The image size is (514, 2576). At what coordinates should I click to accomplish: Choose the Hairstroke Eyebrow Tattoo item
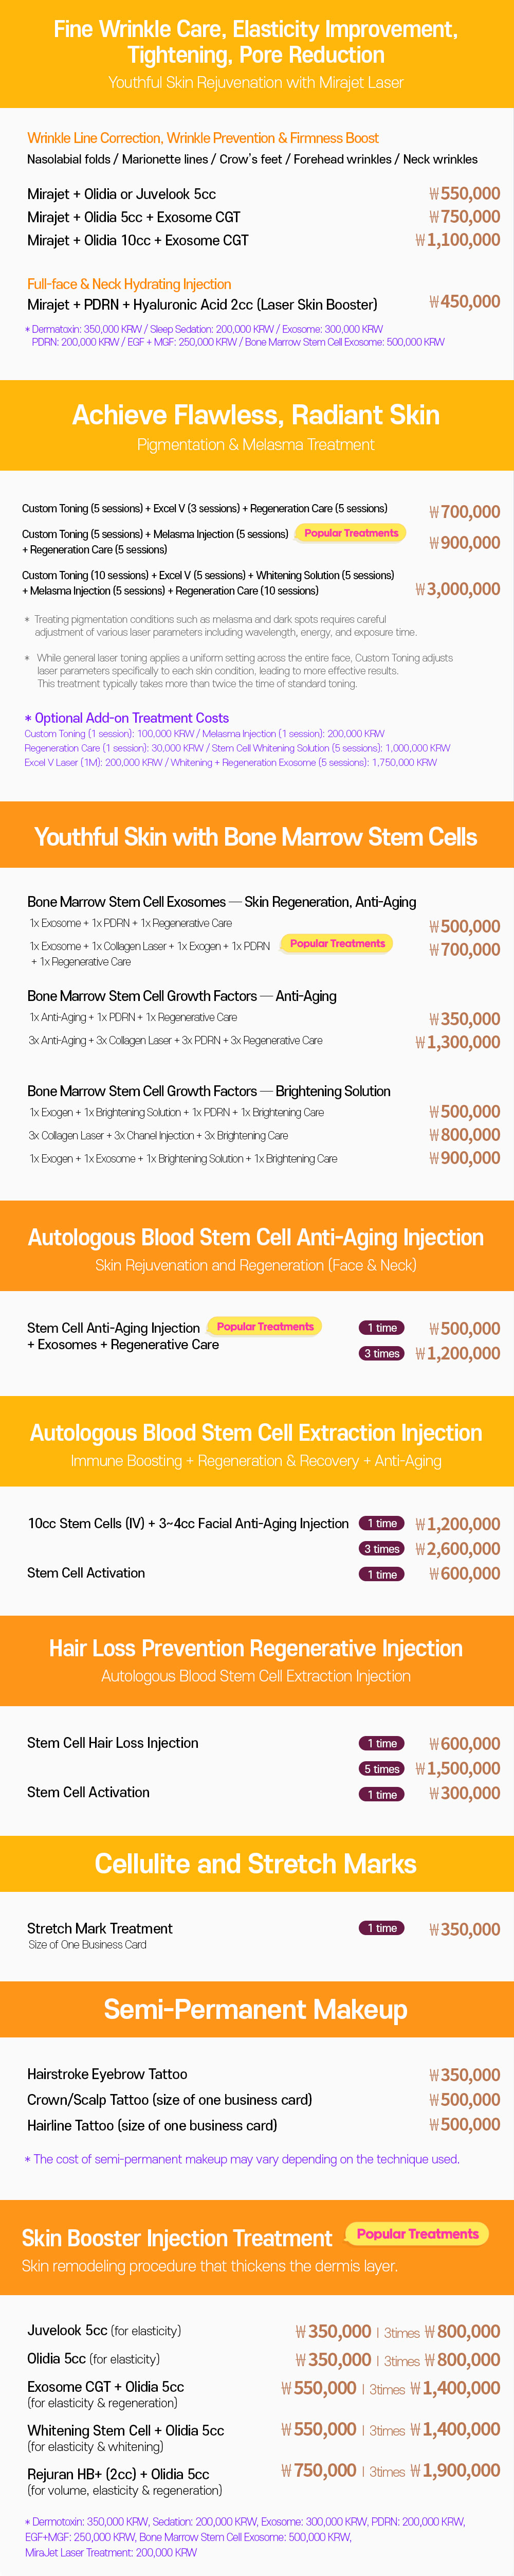click(107, 2074)
